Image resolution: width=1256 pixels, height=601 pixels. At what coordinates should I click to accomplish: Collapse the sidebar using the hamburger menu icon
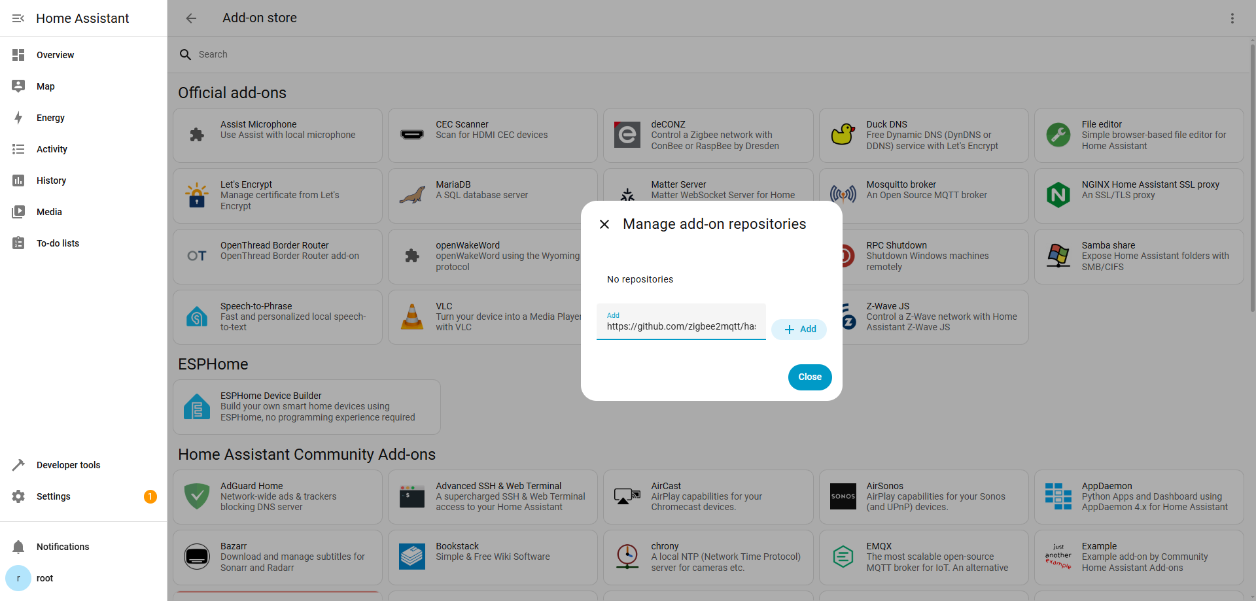[x=18, y=18]
